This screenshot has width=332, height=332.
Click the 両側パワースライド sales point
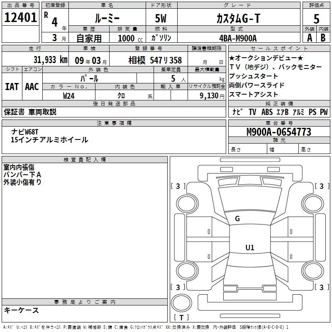256,85
